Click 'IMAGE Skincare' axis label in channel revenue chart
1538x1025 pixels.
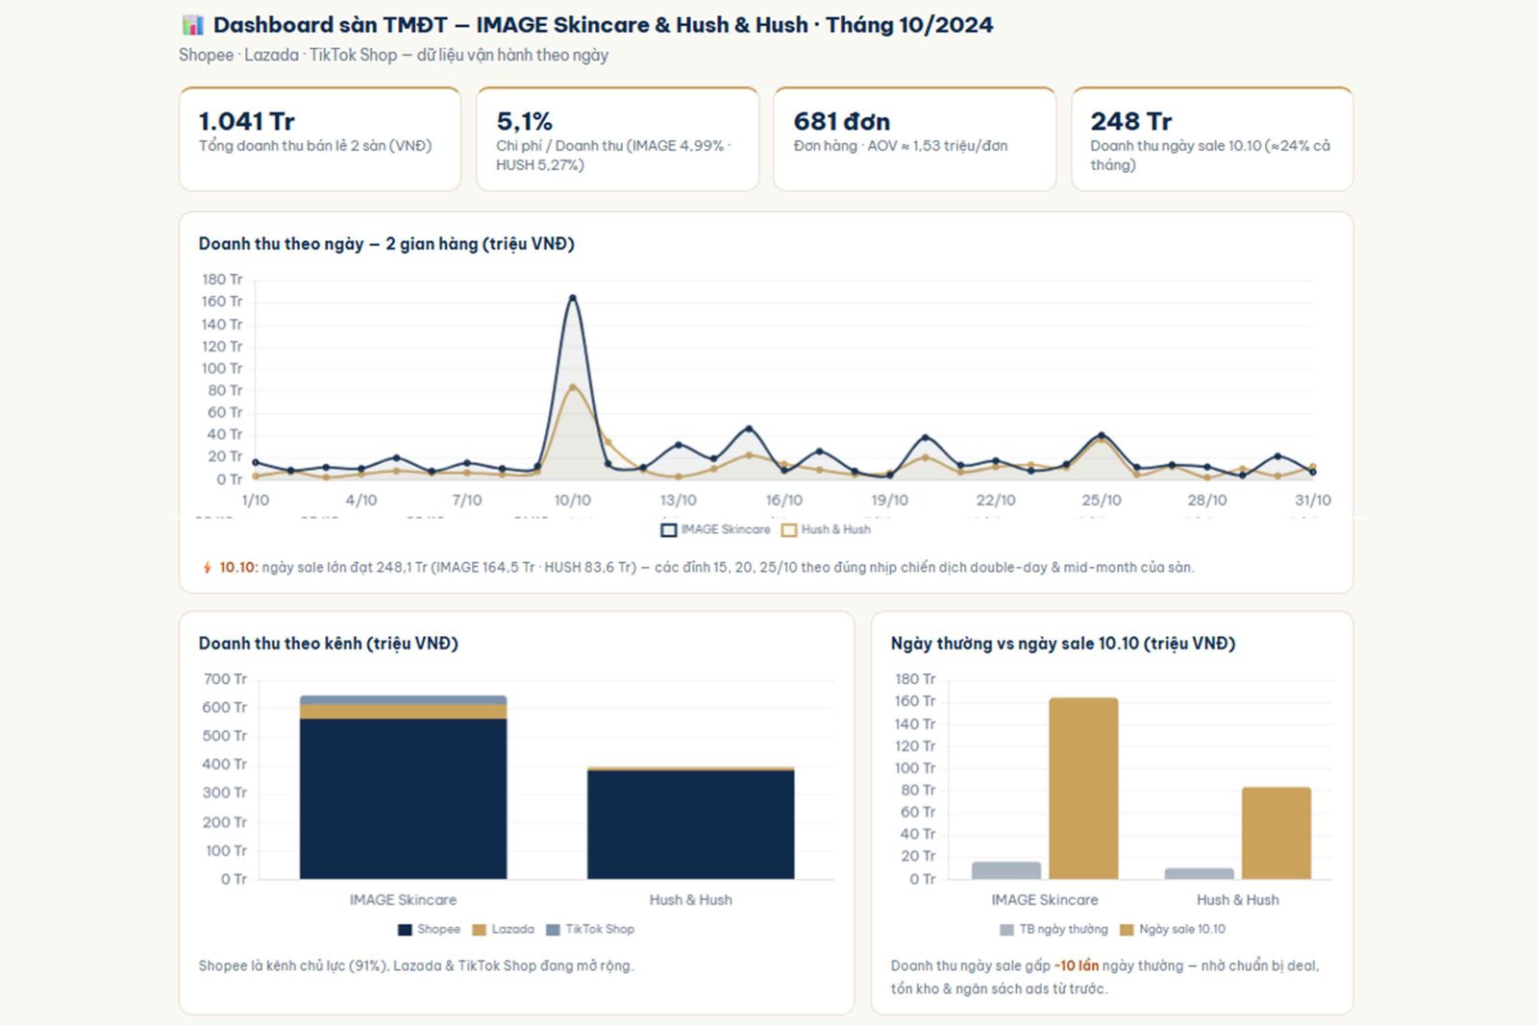point(403,900)
